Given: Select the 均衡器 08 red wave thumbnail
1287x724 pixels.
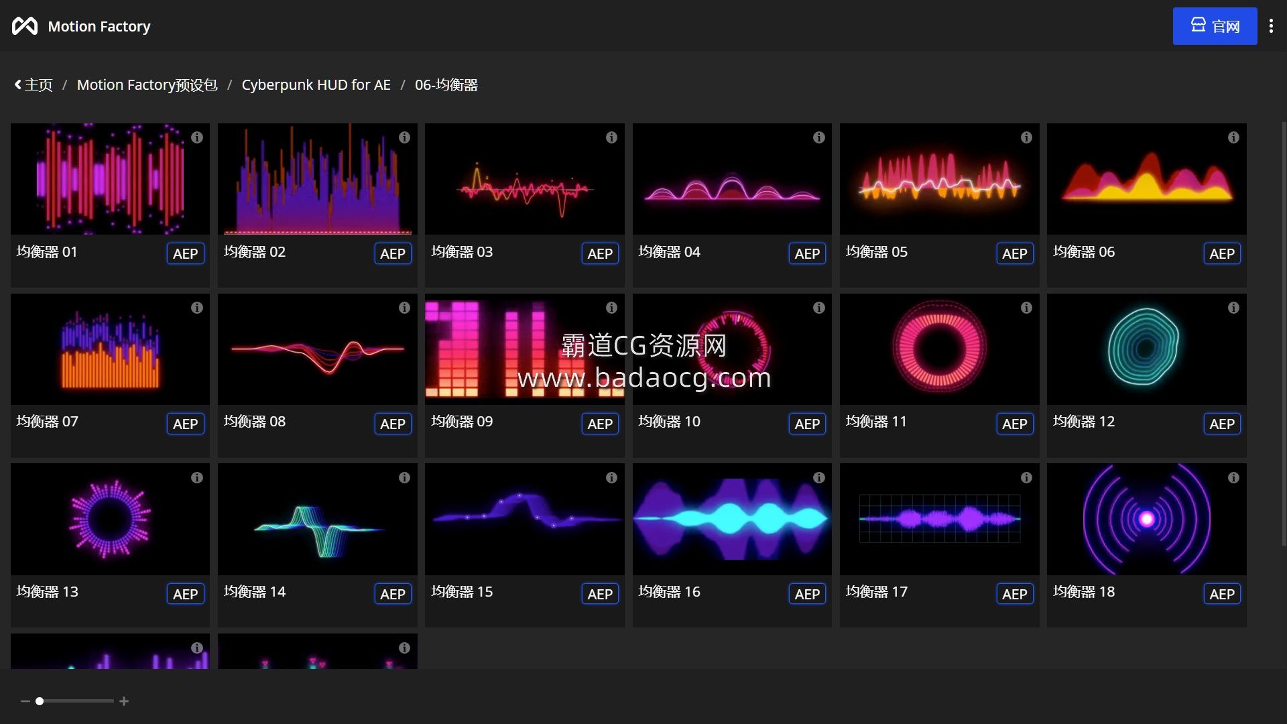Looking at the screenshot, I should click(318, 349).
